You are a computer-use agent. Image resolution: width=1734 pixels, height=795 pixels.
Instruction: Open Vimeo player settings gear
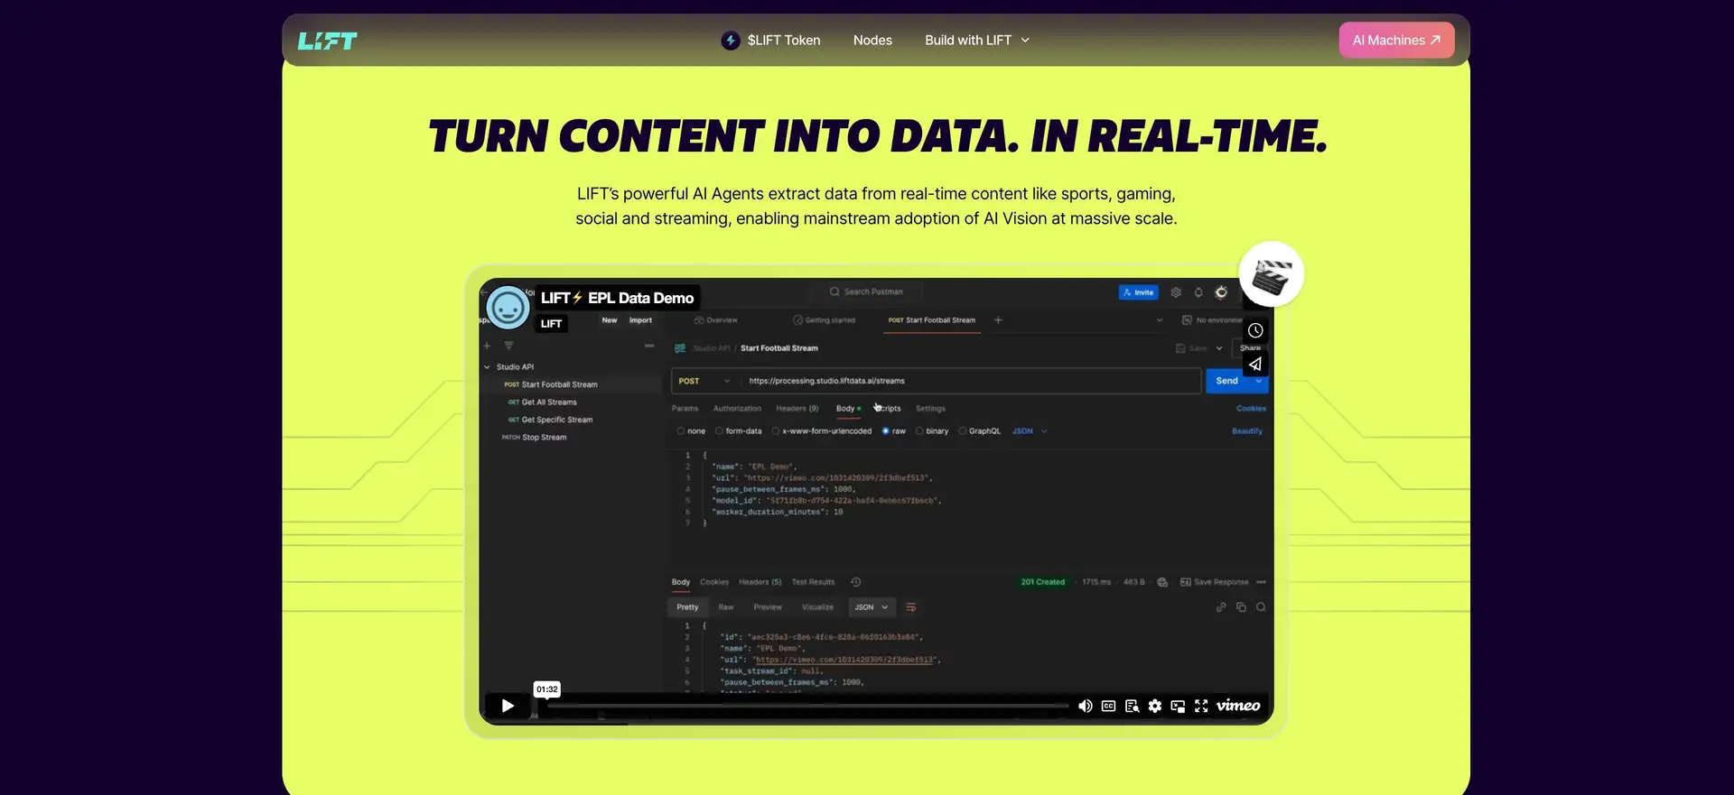point(1155,706)
